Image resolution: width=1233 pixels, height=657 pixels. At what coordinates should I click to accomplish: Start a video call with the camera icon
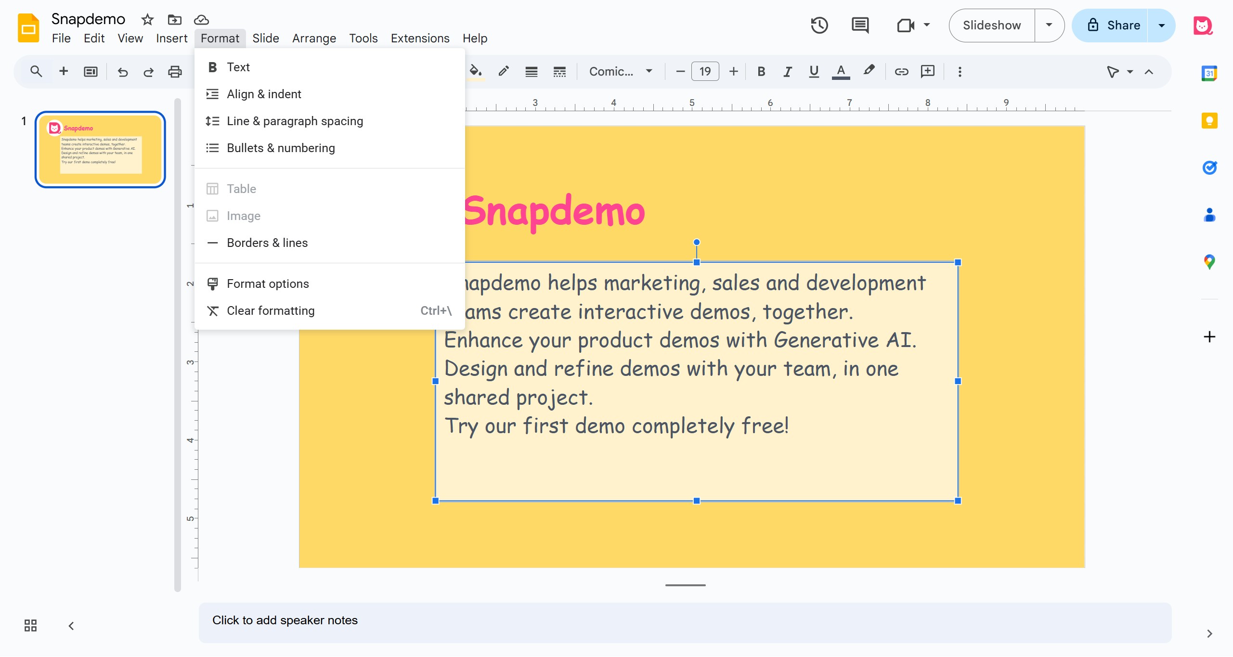pyautogui.click(x=905, y=26)
